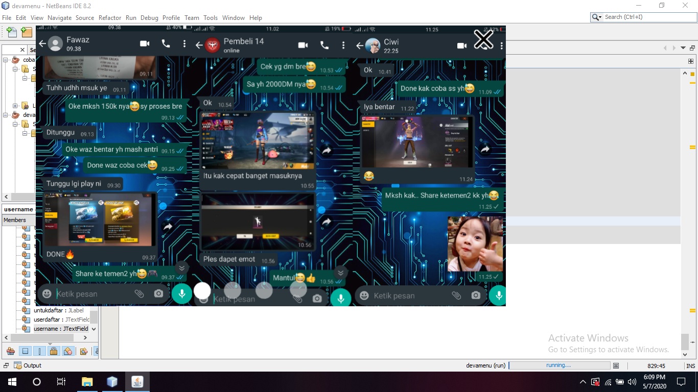This screenshot has height=392, width=698.
Task: Click the running progress bar
Action: [x=560, y=365]
